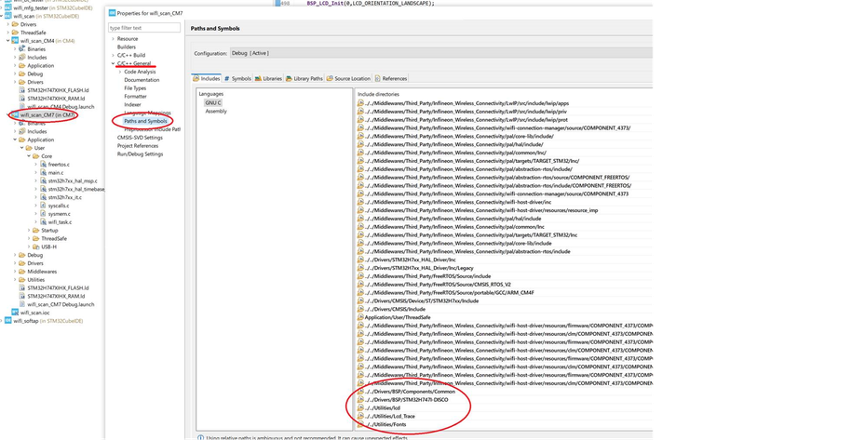Viewport: 852px width, 440px height.
Task: Click the type filter text field
Action: (x=145, y=28)
